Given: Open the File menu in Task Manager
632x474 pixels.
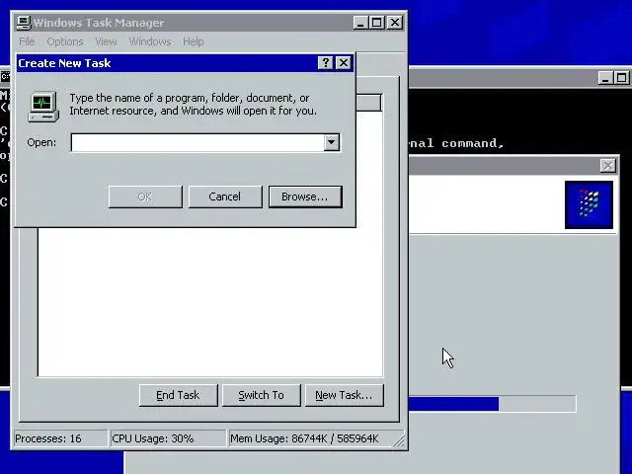Looking at the screenshot, I should [27, 41].
